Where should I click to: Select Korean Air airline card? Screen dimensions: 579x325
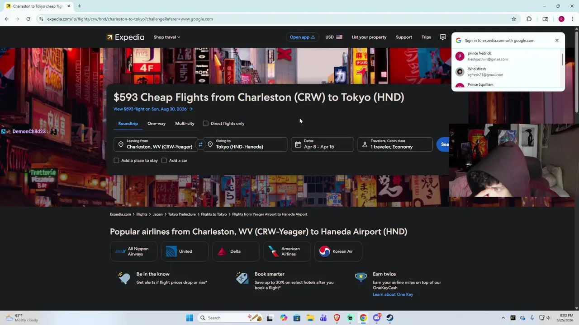point(338,251)
